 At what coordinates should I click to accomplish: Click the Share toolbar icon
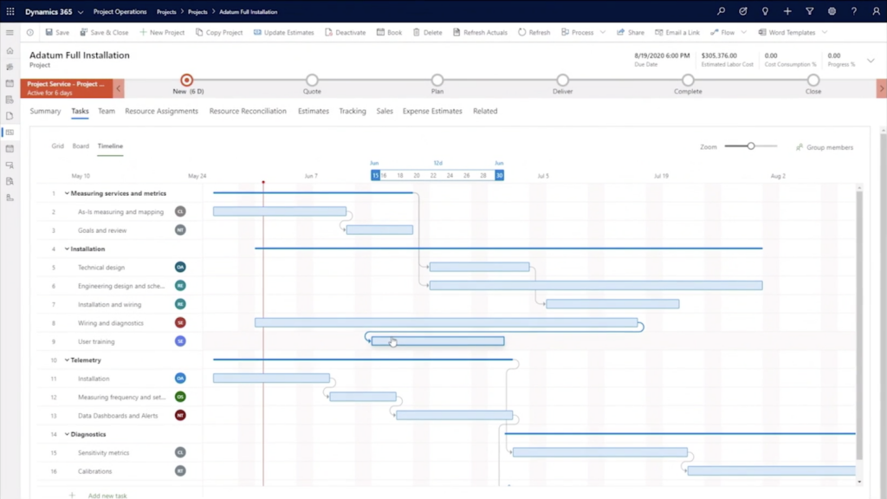click(630, 32)
